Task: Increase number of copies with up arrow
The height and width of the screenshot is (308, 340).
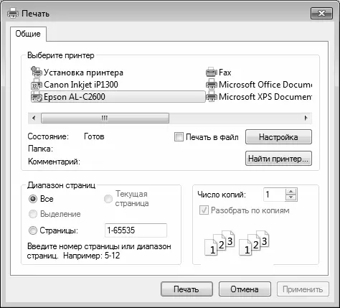Action: (291, 192)
